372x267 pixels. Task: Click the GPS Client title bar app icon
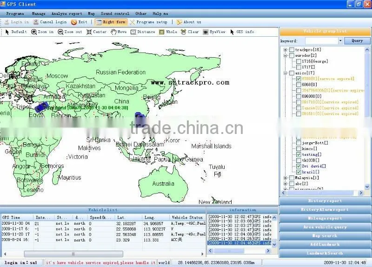[3, 4]
